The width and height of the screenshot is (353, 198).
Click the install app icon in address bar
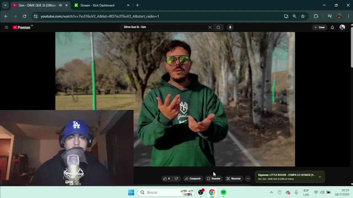coord(286,16)
